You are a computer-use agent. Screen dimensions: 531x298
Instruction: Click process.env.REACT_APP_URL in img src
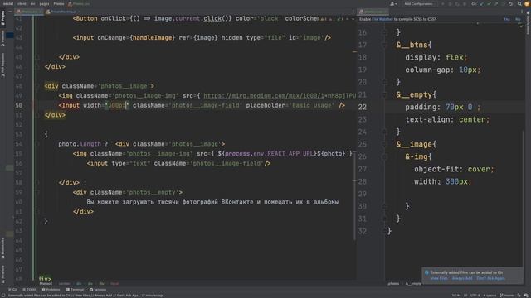pyautogui.click(x=269, y=154)
